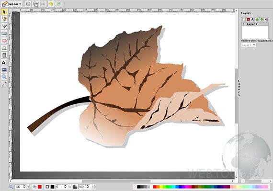Click the Layers panel title

246,13
